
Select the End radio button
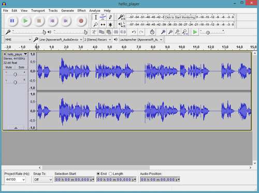pos(98,174)
